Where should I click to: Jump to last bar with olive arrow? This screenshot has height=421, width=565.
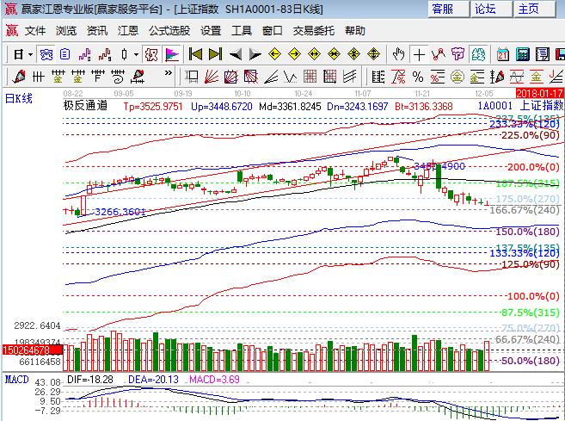point(214,54)
